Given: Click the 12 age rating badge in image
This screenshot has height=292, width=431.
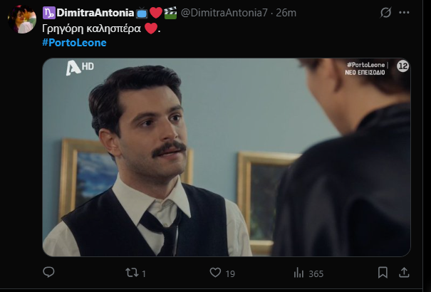Looking at the screenshot, I should [402, 67].
